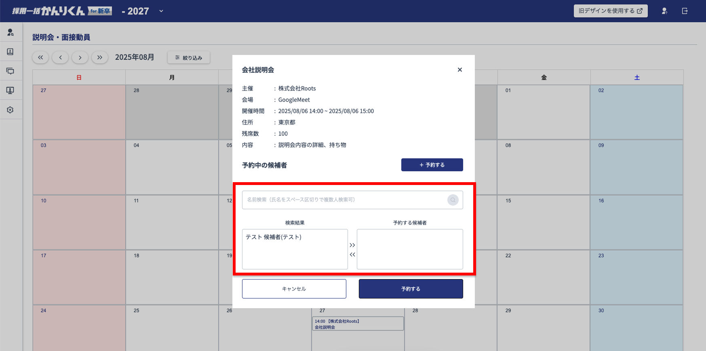Click the user help icon in header
The height and width of the screenshot is (351, 706).
pos(664,11)
